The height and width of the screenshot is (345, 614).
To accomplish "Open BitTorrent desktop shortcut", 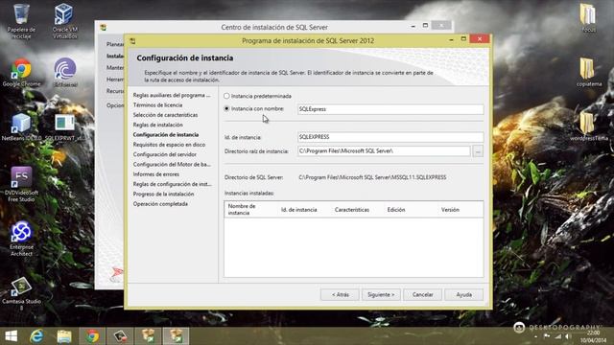I will [65, 73].
